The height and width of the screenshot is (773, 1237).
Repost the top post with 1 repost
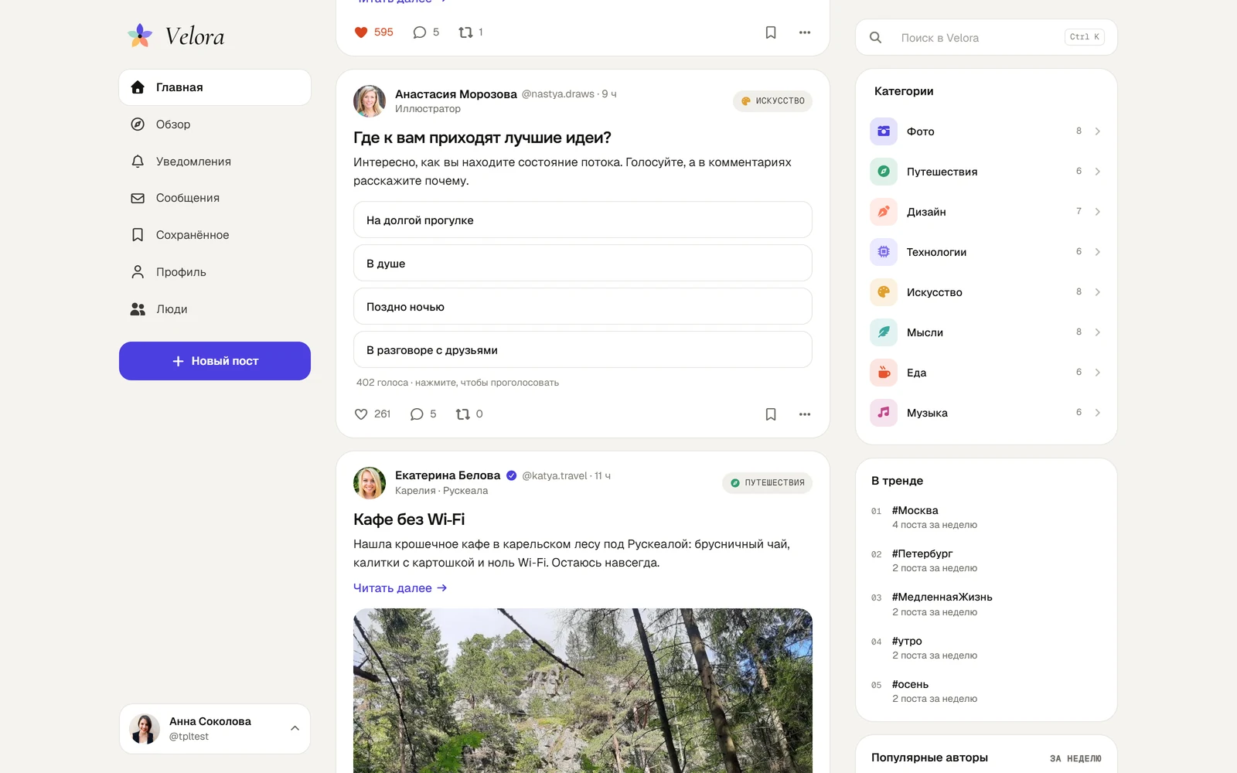tap(471, 32)
